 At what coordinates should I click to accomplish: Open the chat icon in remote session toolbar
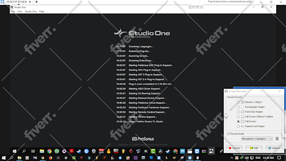[x=201, y=7]
